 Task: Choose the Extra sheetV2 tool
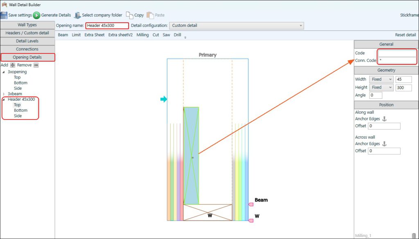120,35
